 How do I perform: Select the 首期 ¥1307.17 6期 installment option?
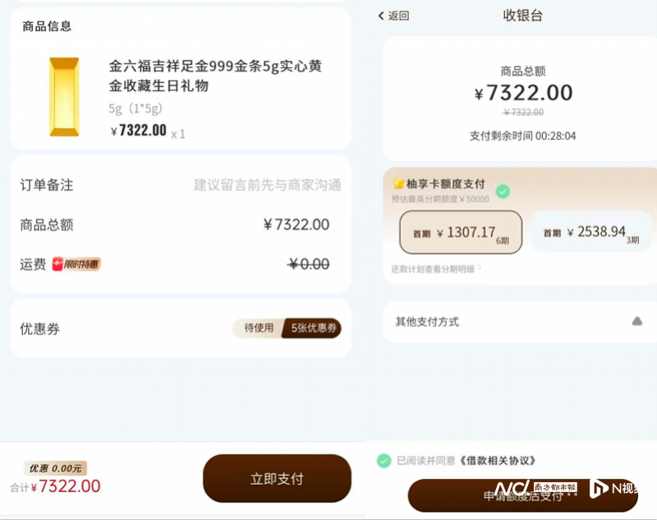pos(462,232)
